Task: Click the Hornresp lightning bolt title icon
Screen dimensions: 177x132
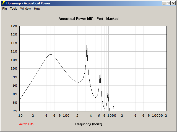Action: click(3, 3)
